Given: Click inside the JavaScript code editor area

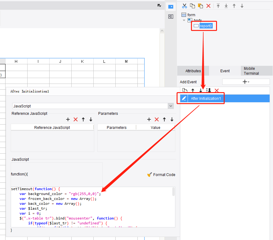Looking at the screenshot, I should [92, 208].
